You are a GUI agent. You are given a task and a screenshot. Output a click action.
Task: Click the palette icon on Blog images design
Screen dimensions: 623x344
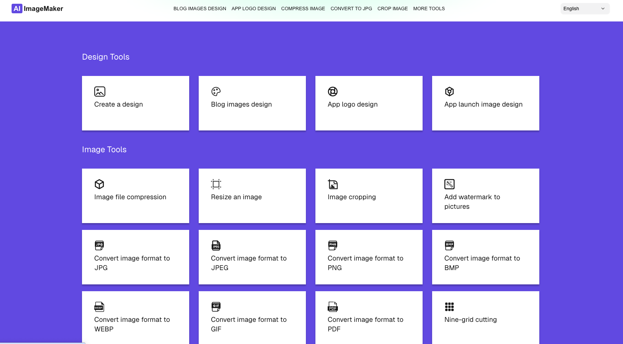tap(216, 91)
